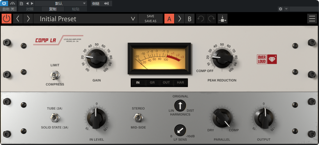319x145 pixels.
Task: Click the SAVE preset button
Action: 151,16
